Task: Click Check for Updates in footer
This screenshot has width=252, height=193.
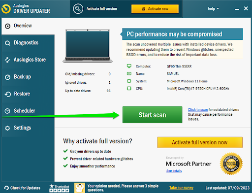Action: pos(22,188)
